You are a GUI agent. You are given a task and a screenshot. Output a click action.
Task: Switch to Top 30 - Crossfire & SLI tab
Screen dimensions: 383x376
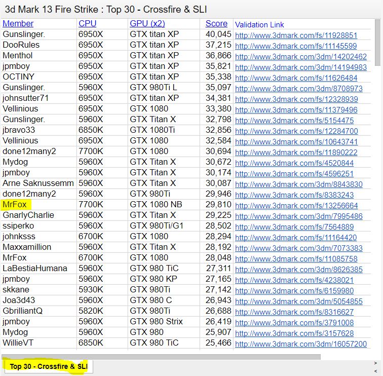(x=49, y=366)
